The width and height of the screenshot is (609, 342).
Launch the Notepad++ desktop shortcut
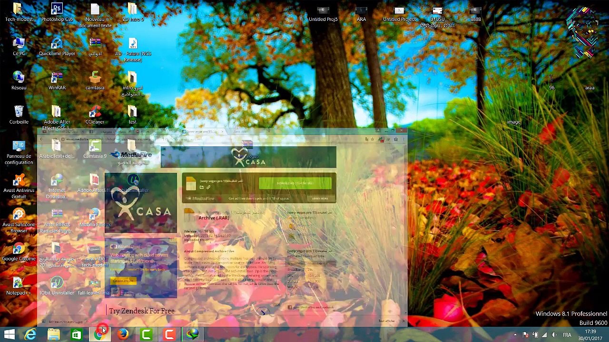(19, 286)
